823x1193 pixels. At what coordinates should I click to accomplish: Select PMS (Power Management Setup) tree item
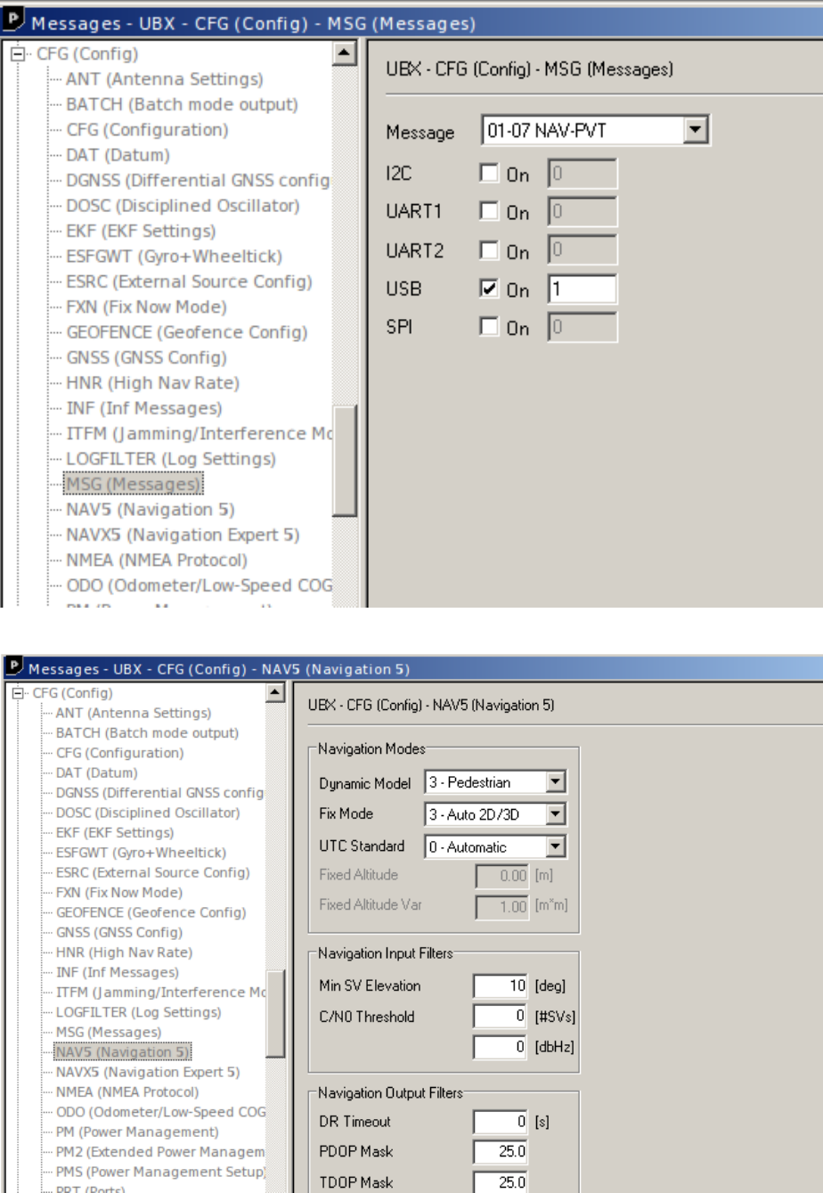(x=160, y=1173)
